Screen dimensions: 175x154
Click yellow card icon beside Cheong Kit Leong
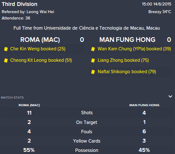click(6, 60)
